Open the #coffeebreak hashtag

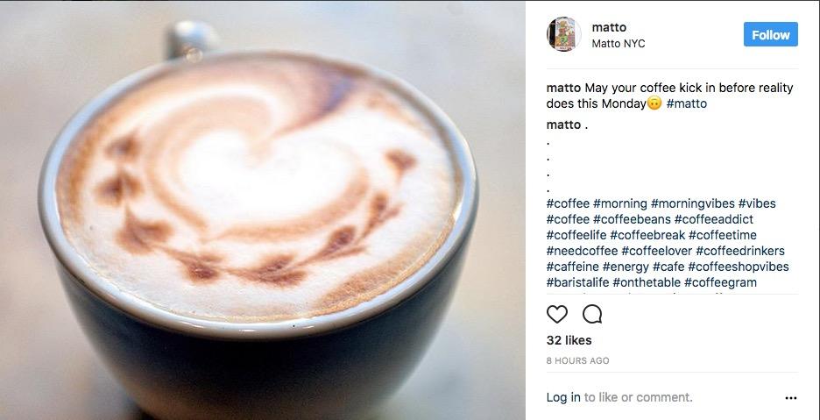(x=647, y=235)
